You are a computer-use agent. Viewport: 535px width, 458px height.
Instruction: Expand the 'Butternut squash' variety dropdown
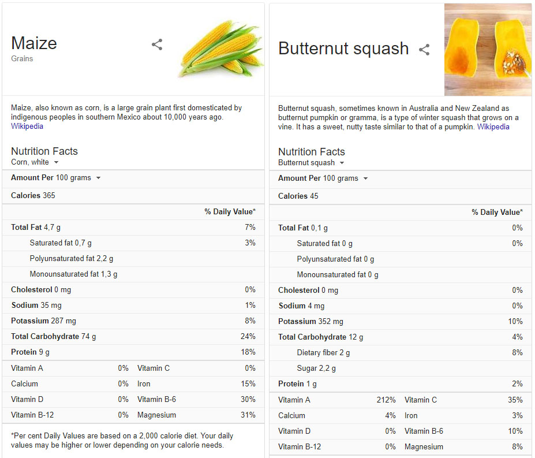coord(311,163)
